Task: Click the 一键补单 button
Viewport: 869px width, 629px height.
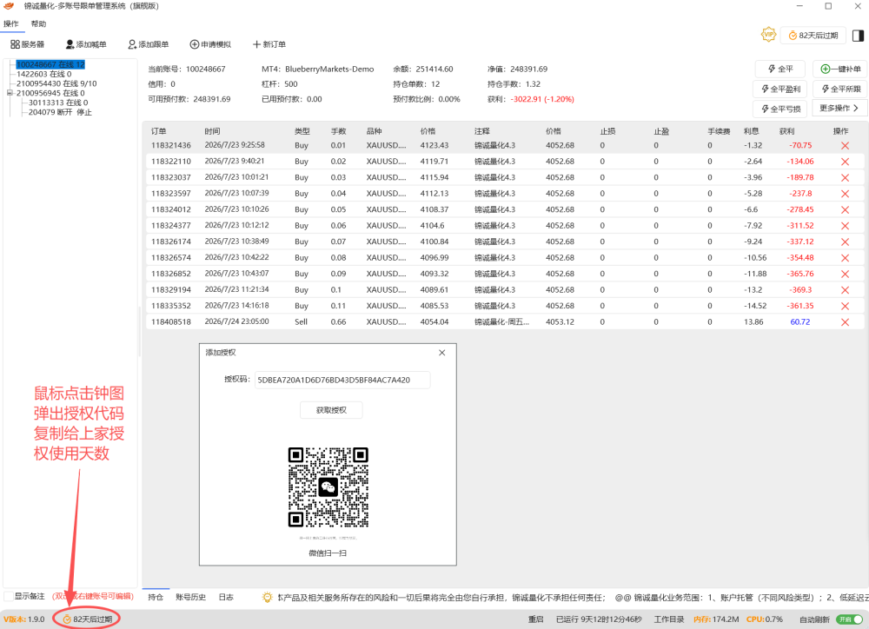Action: pos(840,70)
